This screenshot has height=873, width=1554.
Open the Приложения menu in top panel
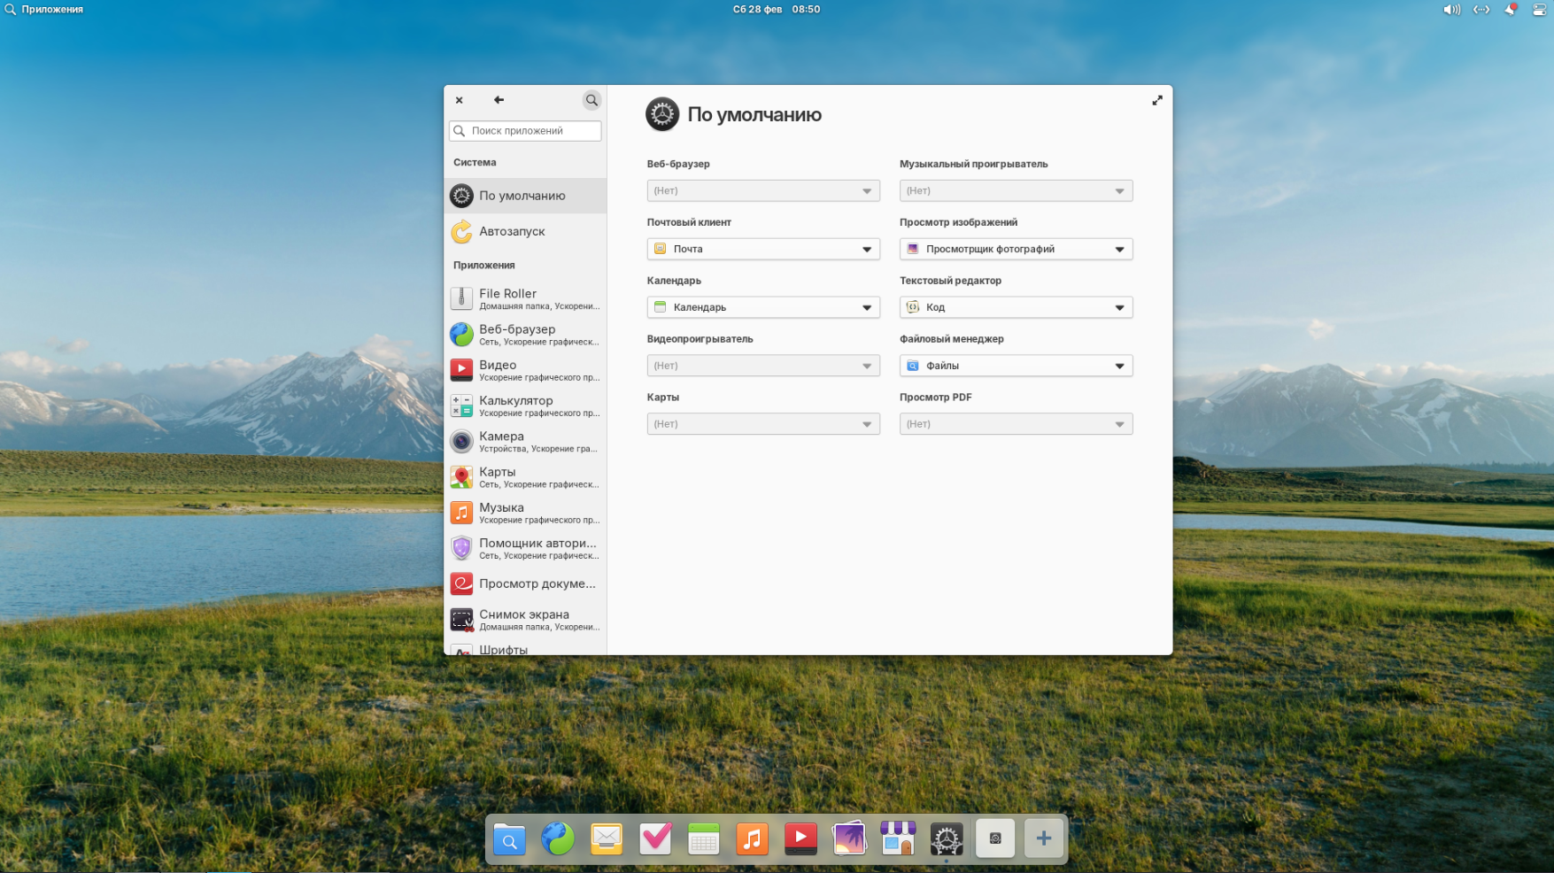coord(44,10)
